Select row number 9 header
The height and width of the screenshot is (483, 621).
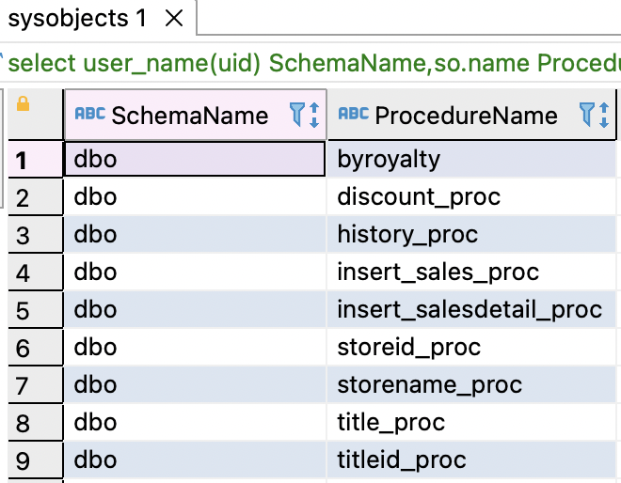24,460
